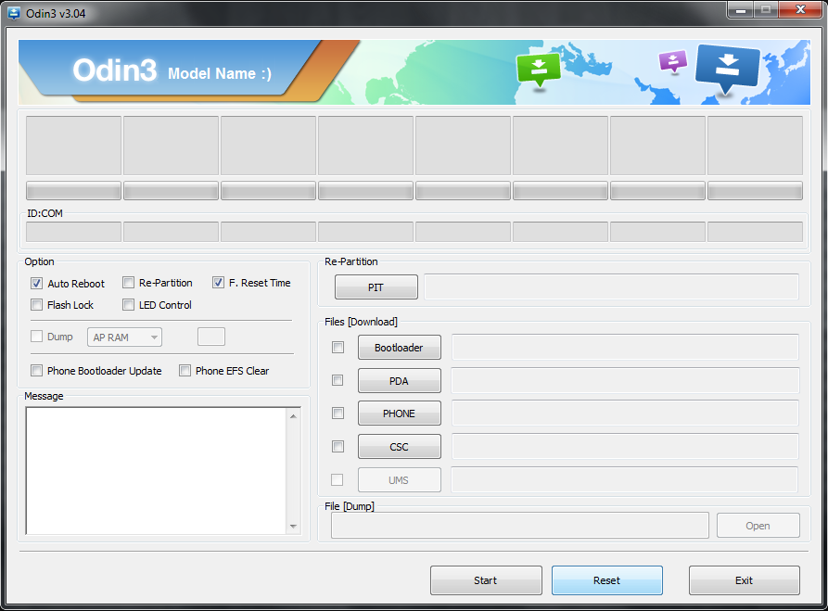The image size is (828, 611).
Task: Click the purple download bubble icon in banner
Action: coord(673,61)
